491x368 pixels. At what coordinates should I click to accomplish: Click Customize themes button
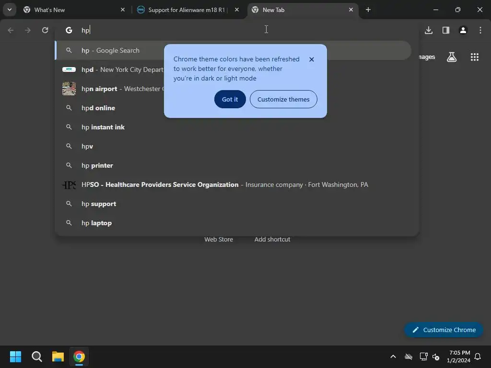pyautogui.click(x=283, y=99)
